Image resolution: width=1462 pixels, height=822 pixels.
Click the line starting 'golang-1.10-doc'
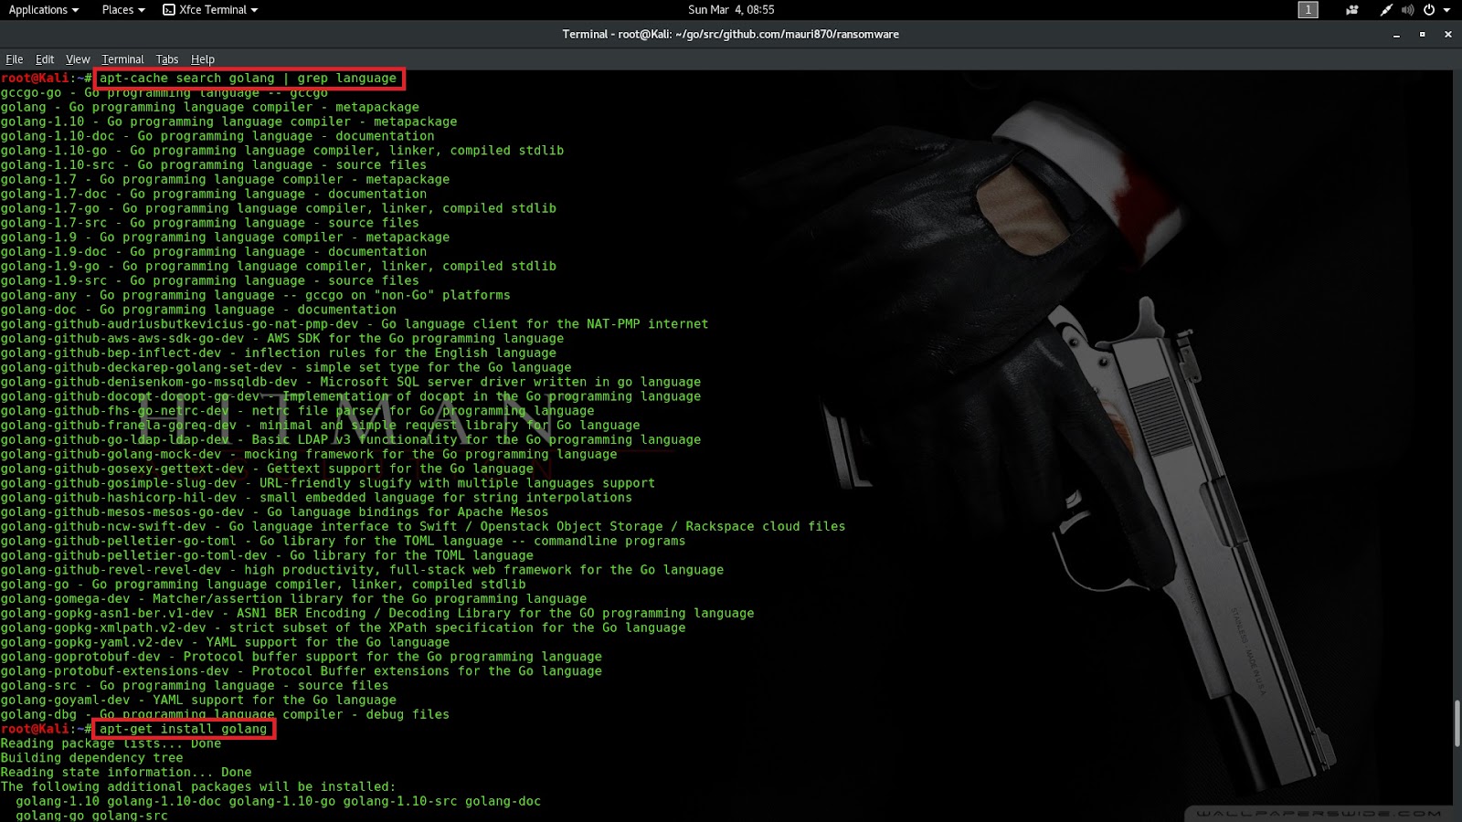217,136
